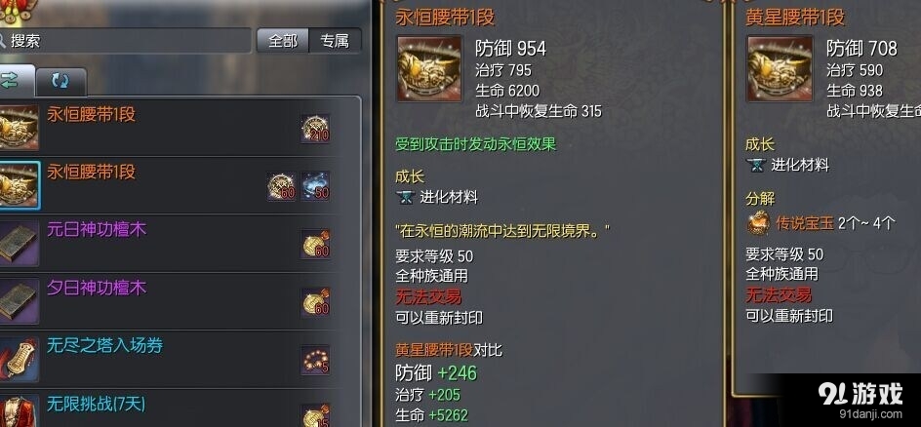
Task: Click the 永恒腰带1段 tooltip belt image
Action: point(429,69)
